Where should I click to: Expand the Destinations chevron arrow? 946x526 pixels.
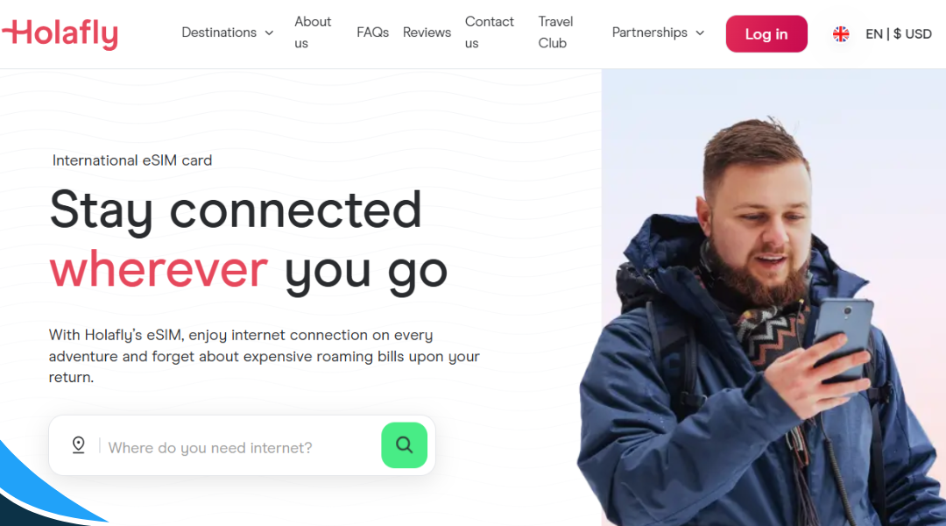tap(269, 32)
